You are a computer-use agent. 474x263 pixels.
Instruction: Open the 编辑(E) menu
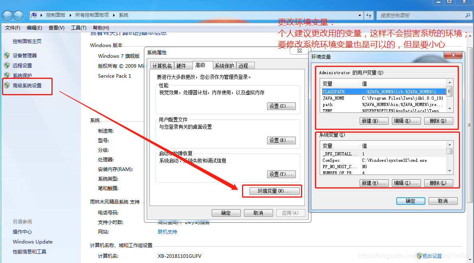[34, 28]
